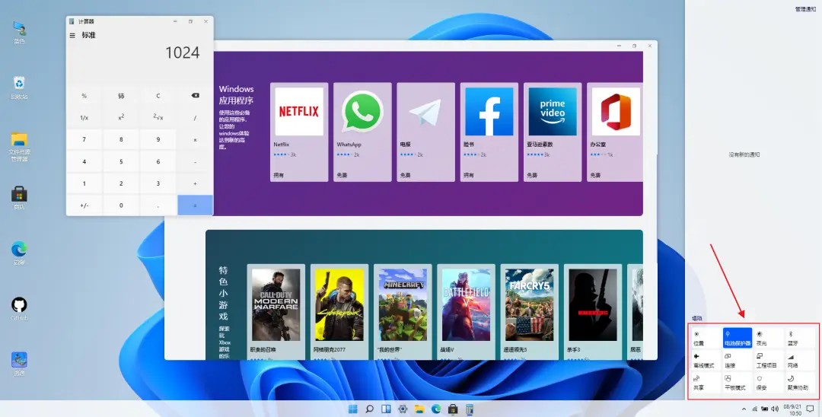Open the GitHub desktop icon
This screenshot has width=822, height=417.
coord(19,309)
